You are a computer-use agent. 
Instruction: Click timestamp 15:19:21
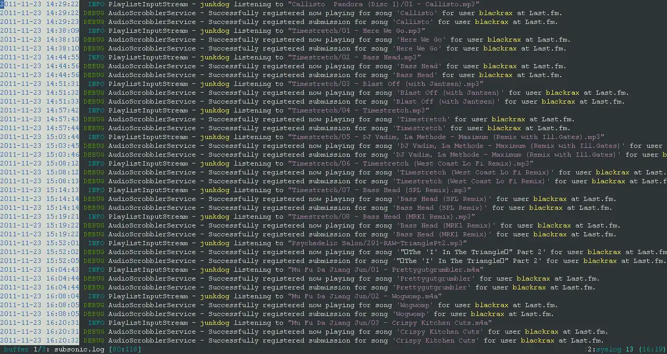[63, 217]
